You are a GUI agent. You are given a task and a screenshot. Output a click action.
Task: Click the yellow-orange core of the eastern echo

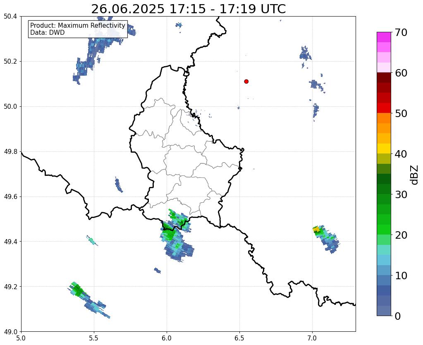[x=316, y=230]
